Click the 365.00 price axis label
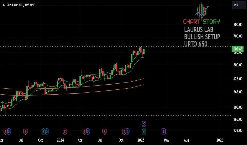Image resolution: width=247 pixels, height=145 pixels. pyautogui.click(x=238, y=92)
